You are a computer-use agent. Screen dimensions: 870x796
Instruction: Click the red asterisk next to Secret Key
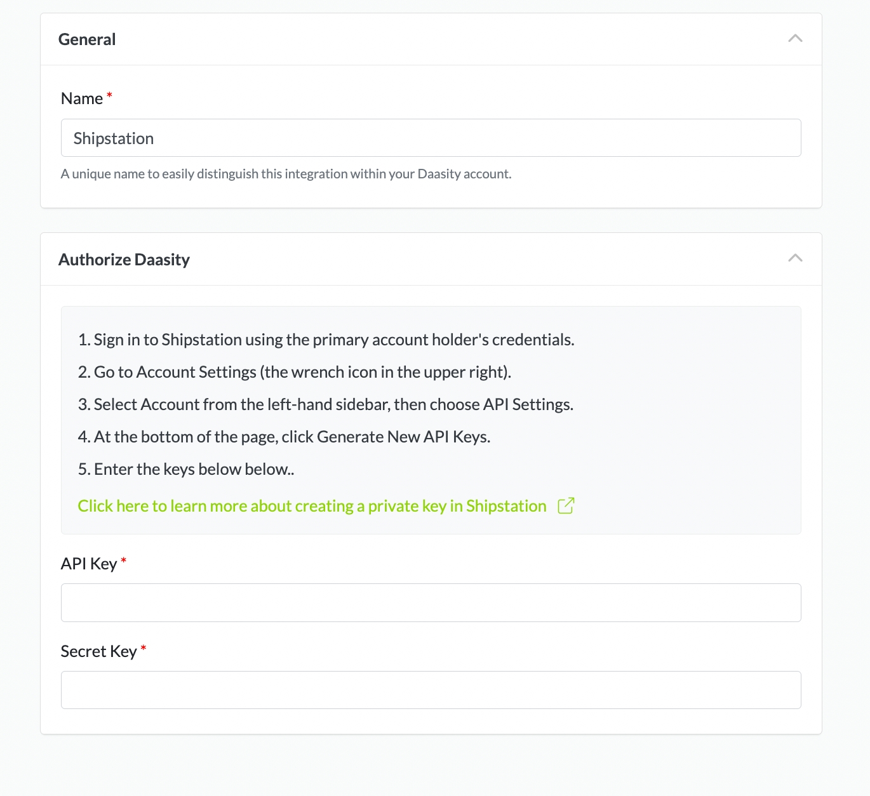[x=144, y=649]
